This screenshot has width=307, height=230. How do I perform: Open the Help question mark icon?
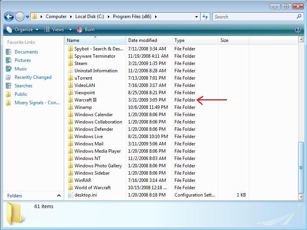coord(298,30)
